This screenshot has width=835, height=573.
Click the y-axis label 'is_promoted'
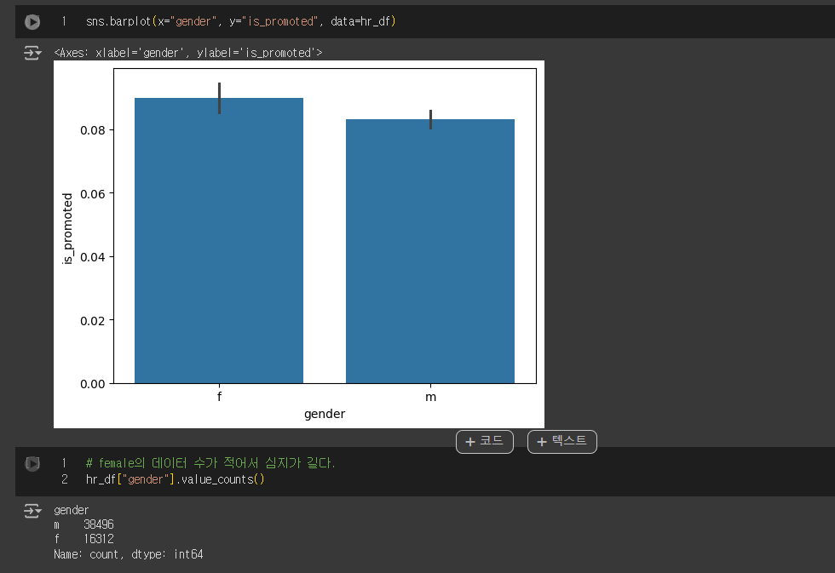[x=67, y=229]
